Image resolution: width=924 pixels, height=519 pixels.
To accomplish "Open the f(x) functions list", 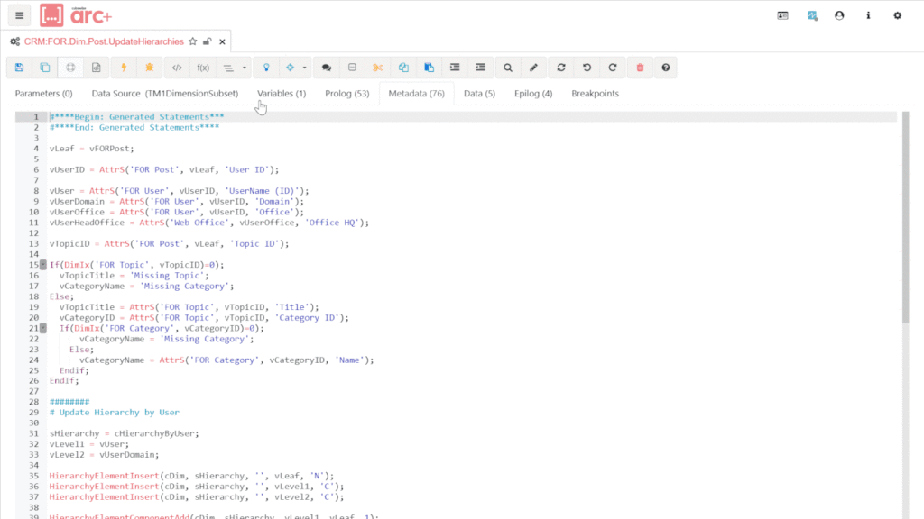I will pyautogui.click(x=203, y=68).
